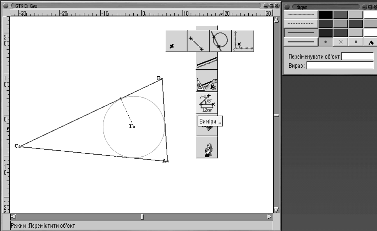
Task: Select the coordinate axes point tool
Action: coord(243,41)
